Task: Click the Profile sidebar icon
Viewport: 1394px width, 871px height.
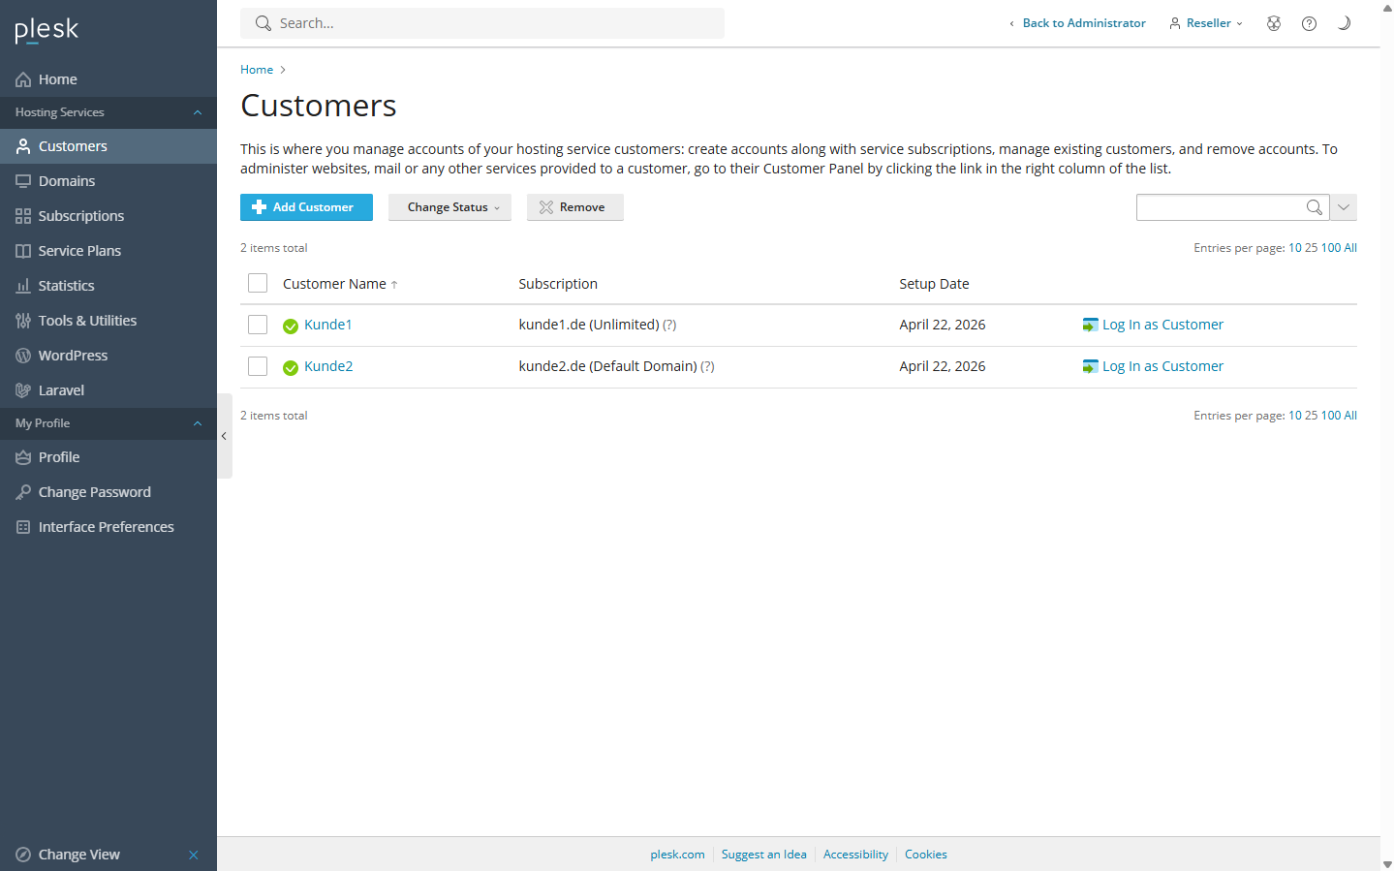Action: click(x=23, y=457)
